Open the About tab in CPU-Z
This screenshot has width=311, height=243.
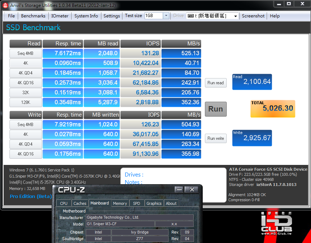[171, 203]
